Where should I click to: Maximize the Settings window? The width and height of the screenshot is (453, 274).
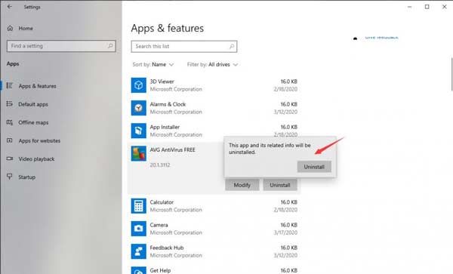point(427,7)
